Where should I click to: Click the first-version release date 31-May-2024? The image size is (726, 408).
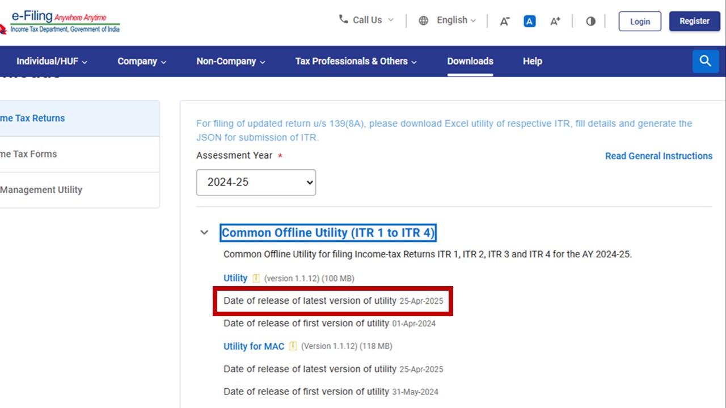pos(415,392)
